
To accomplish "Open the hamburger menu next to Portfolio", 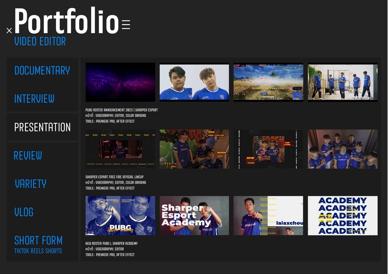I will coord(126,25).
